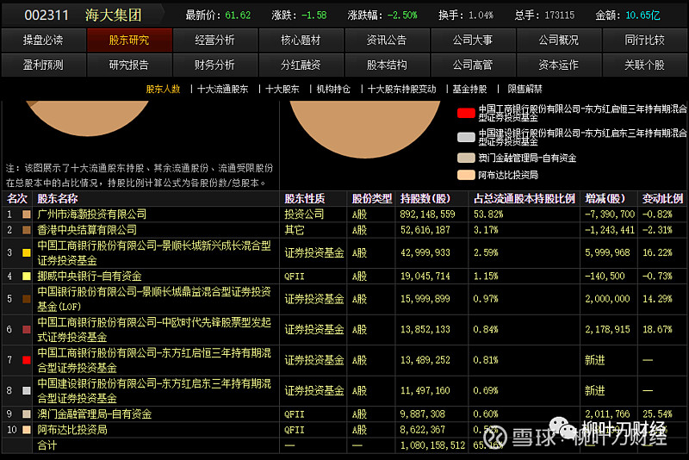Open the 盈利预测 tab

pos(43,65)
